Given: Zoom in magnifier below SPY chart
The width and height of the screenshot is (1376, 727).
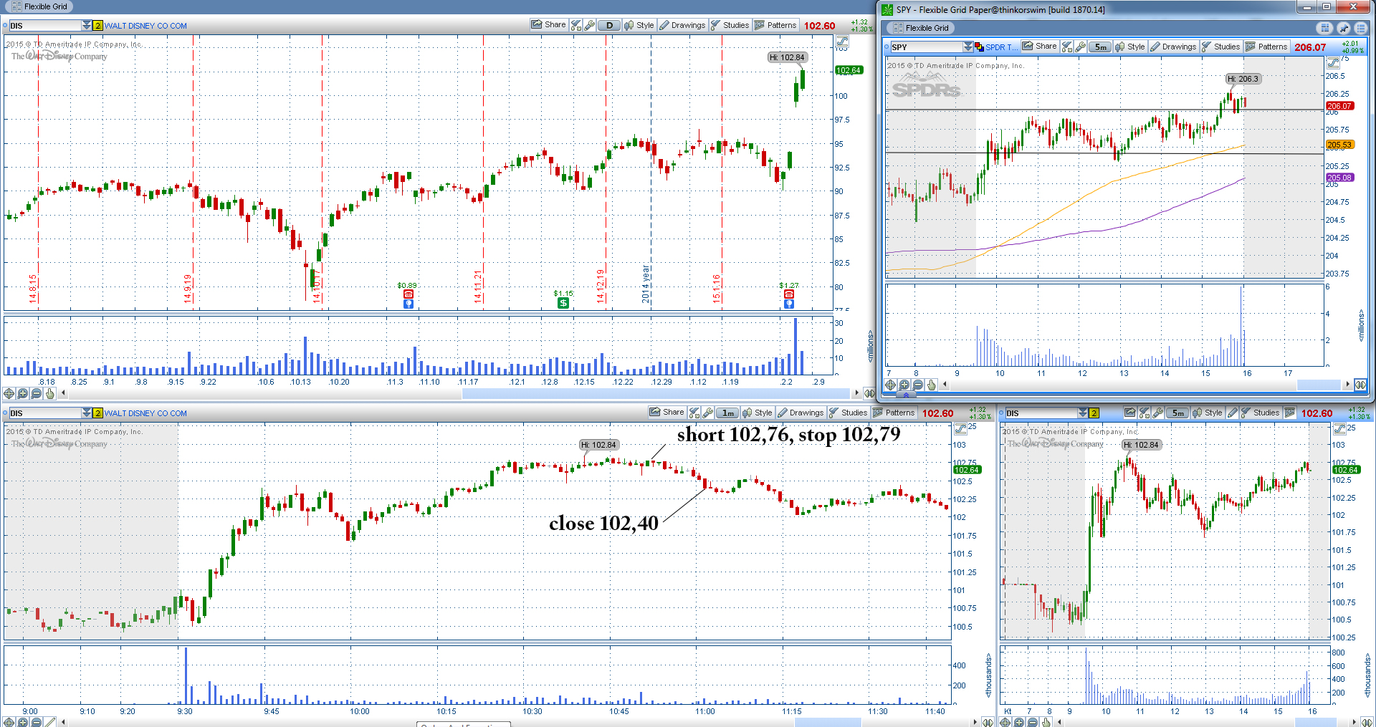Looking at the screenshot, I should click(x=904, y=385).
